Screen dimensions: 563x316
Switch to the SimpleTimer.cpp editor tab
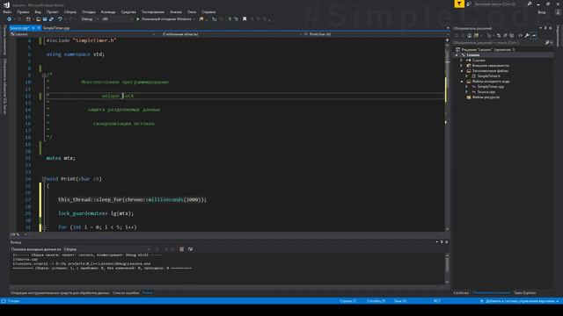click(56, 27)
